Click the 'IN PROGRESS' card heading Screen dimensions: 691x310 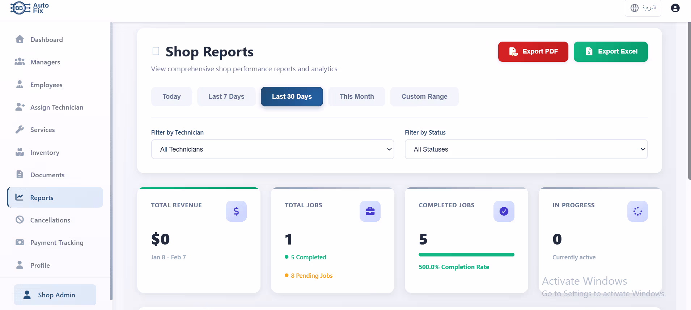(573, 205)
